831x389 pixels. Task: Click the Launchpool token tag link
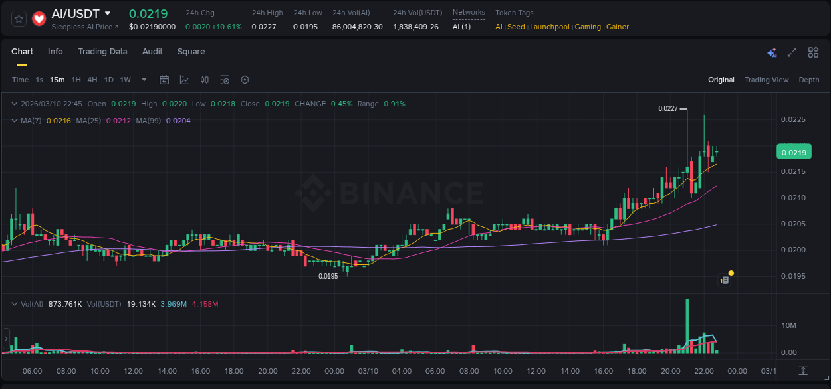pyautogui.click(x=549, y=27)
